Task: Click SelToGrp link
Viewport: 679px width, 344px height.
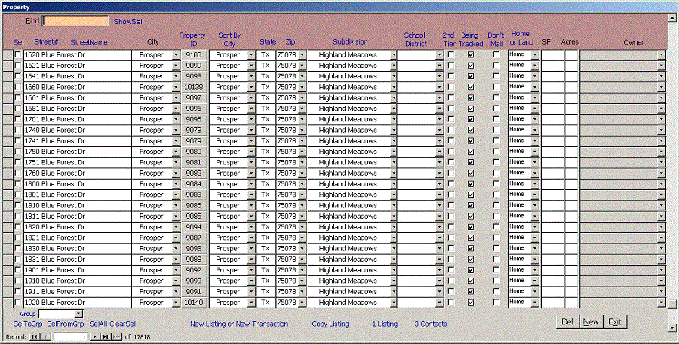Action: tap(28, 324)
